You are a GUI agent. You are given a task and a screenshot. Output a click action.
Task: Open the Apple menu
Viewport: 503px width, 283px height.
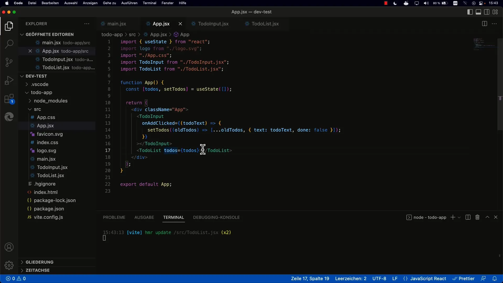(x=7, y=3)
